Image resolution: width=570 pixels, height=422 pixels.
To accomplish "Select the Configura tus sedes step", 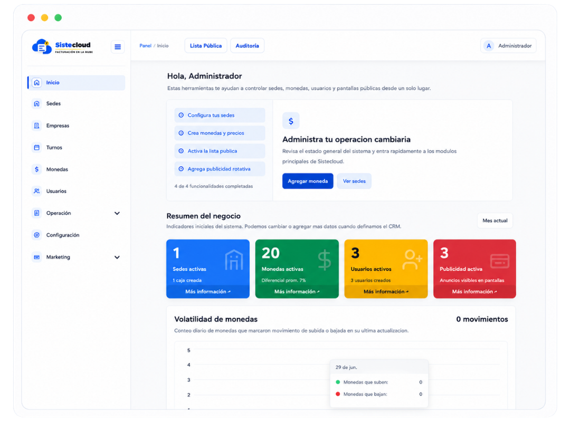I will point(220,115).
